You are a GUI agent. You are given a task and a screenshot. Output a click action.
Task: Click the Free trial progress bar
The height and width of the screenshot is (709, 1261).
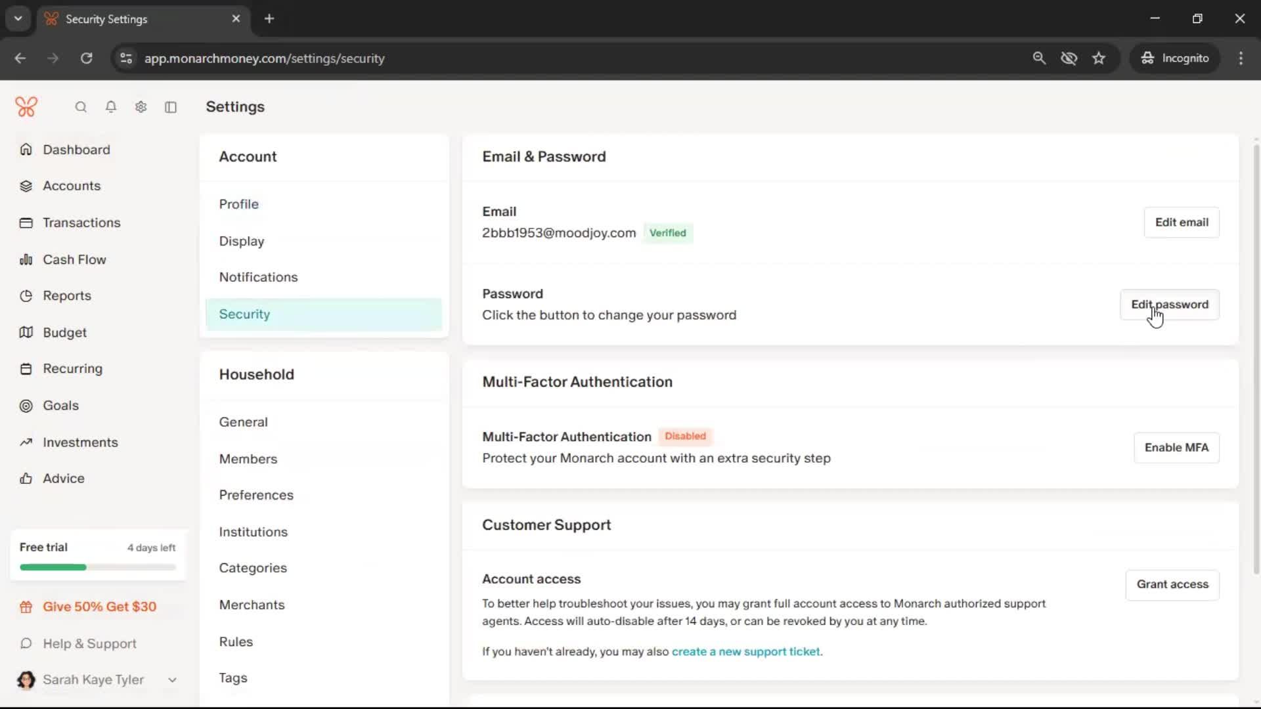(97, 567)
